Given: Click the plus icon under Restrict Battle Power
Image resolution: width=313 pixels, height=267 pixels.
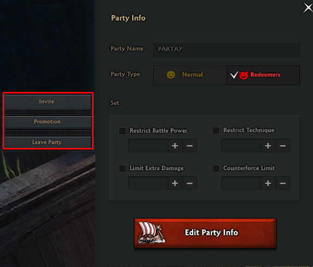Looking at the screenshot, I should pos(175,146).
